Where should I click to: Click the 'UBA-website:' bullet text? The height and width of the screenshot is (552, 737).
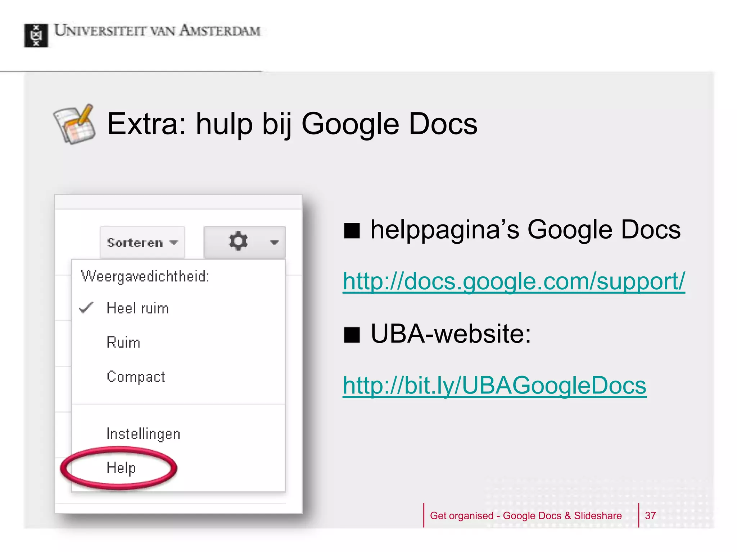pyautogui.click(x=451, y=334)
